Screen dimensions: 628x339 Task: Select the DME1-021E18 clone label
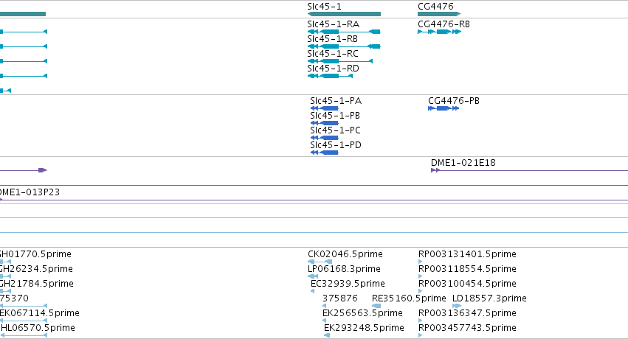tap(463, 163)
